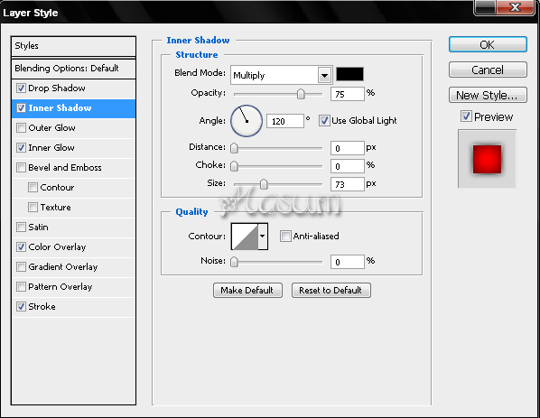Open the Blend Mode dropdown arrow
540x418 pixels.
(324, 75)
